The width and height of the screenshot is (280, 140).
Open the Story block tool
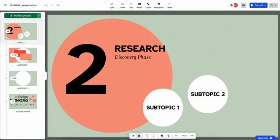click(x=159, y=5)
